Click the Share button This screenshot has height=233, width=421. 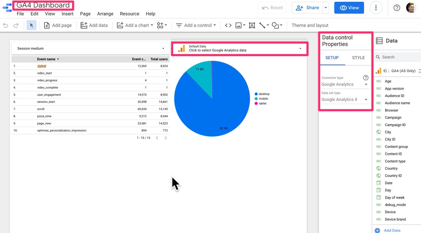pyautogui.click(x=307, y=8)
